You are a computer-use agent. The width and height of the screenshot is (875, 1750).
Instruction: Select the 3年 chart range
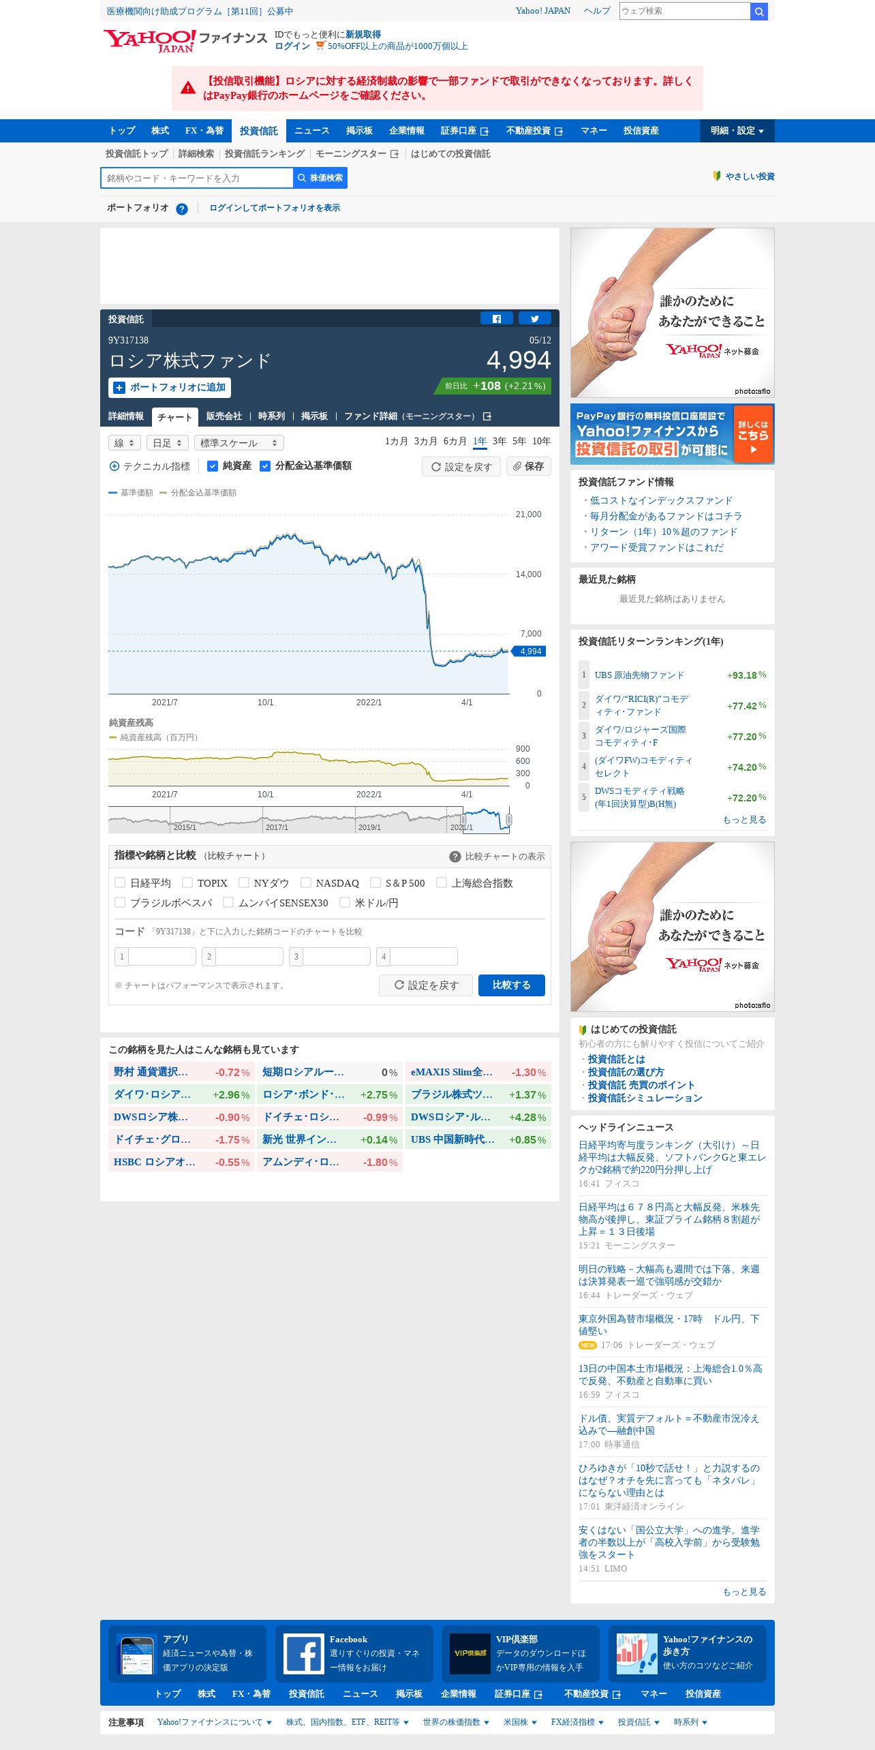coord(500,442)
